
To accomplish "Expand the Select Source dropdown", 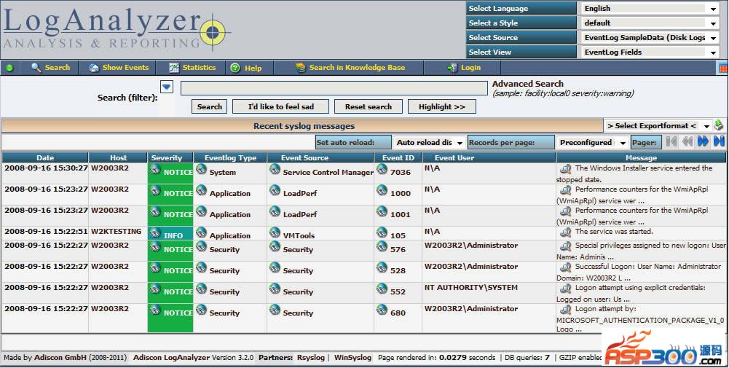I will tap(650, 38).
